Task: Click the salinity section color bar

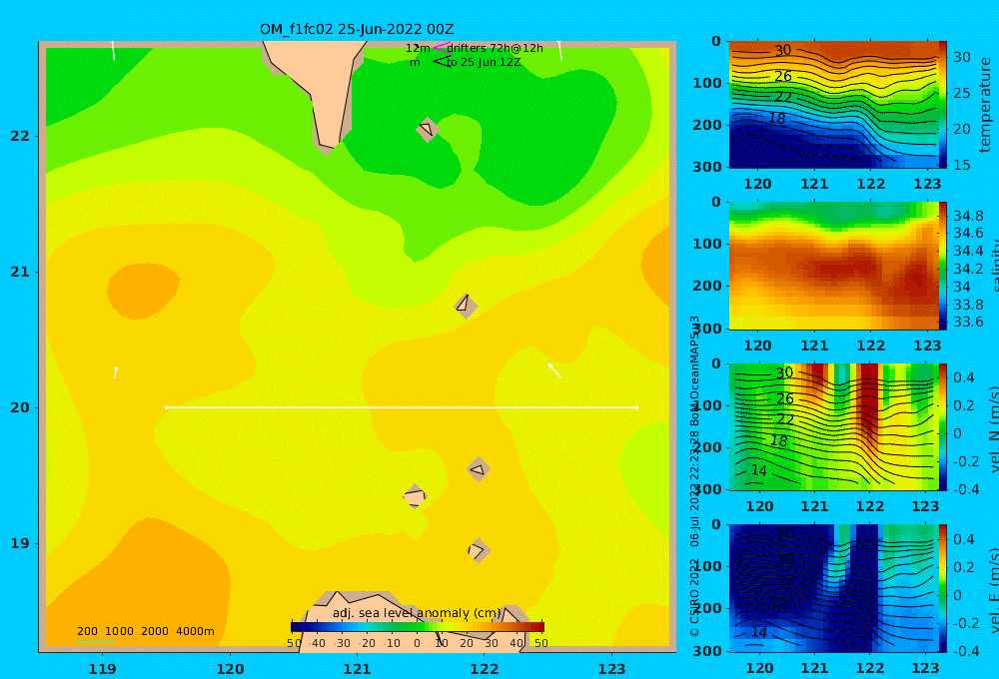Action: click(x=943, y=266)
